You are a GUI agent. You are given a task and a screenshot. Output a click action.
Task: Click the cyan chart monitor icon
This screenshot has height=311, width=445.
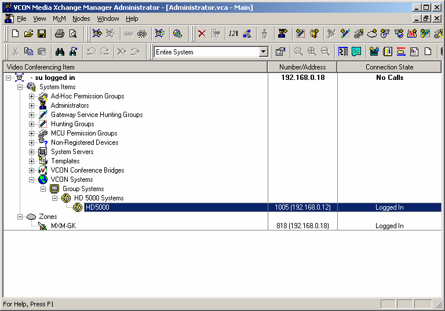(356, 52)
